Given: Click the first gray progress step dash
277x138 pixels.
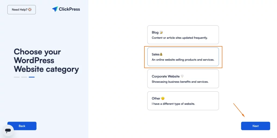Looking at the screenshot, I should pos(17,77).
